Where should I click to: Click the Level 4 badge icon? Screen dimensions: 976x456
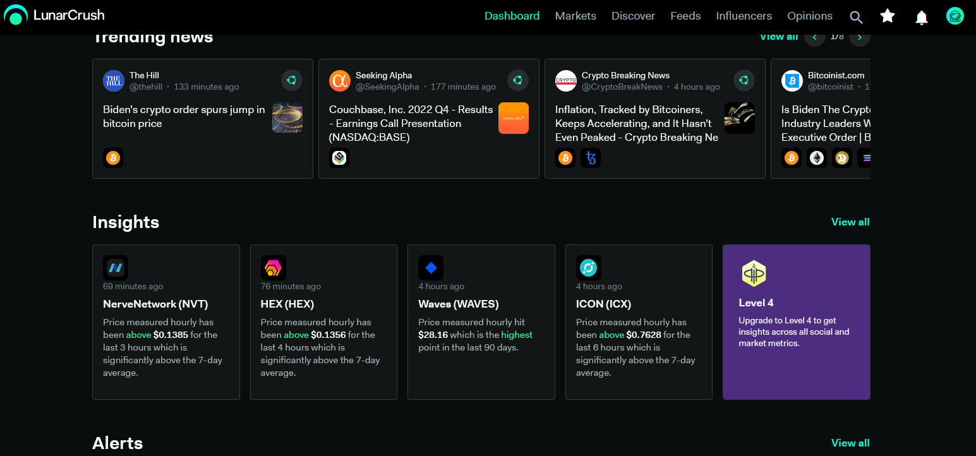pos(754,273)
